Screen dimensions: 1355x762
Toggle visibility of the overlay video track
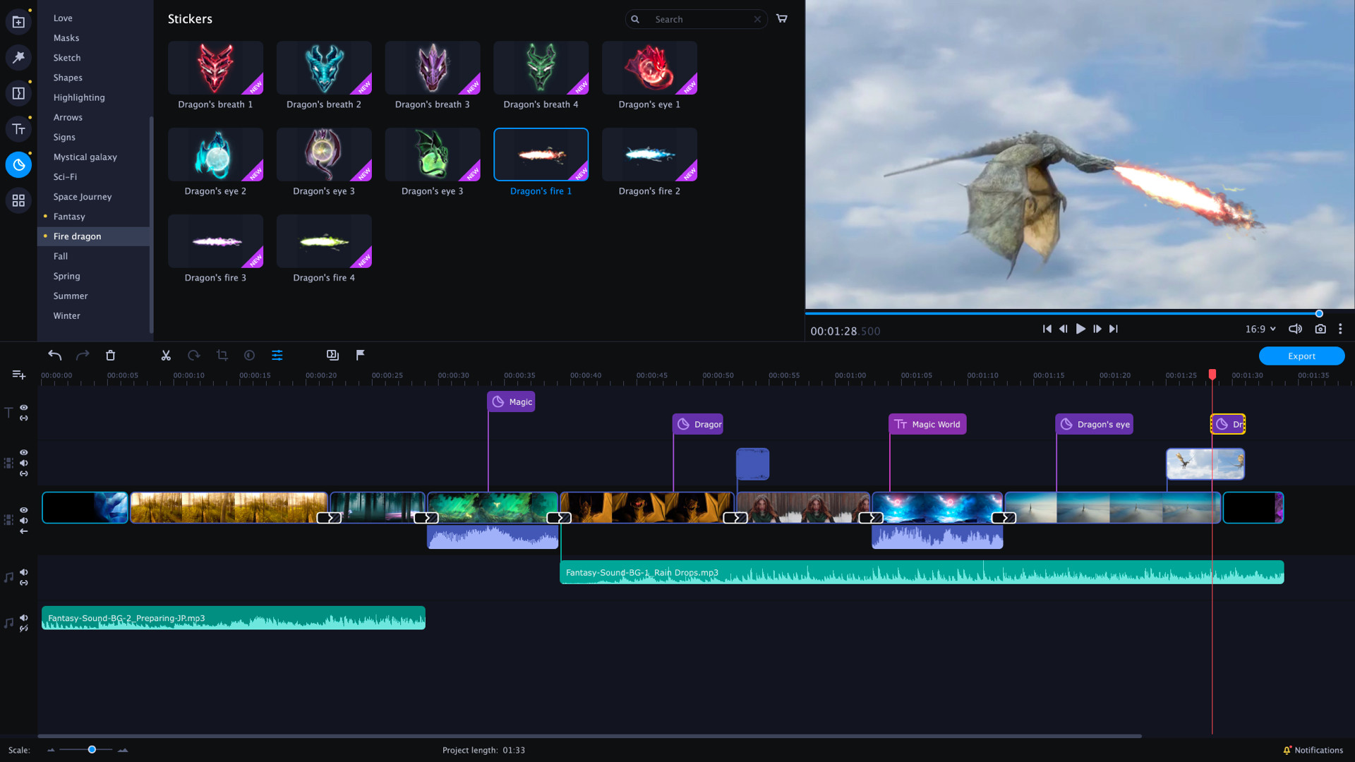tap(23, 452)
